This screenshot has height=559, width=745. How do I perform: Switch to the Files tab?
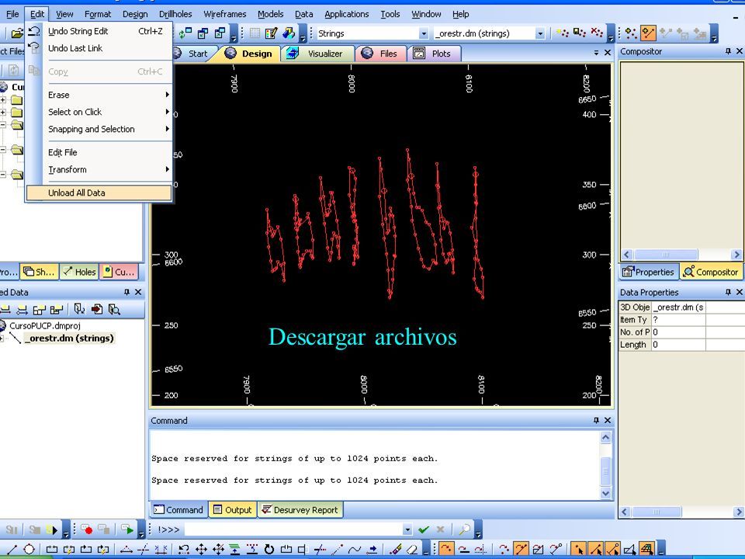coord(380,54)
